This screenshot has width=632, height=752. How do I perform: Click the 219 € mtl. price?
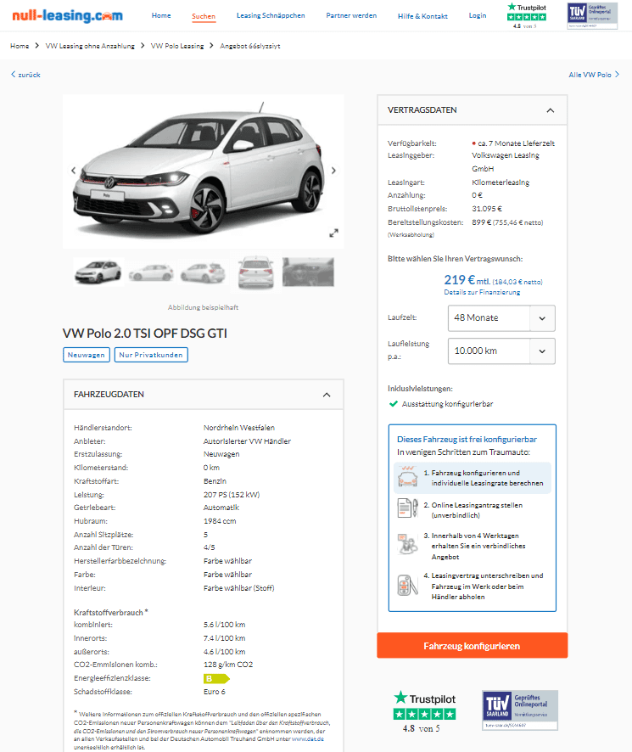[467, 280]
